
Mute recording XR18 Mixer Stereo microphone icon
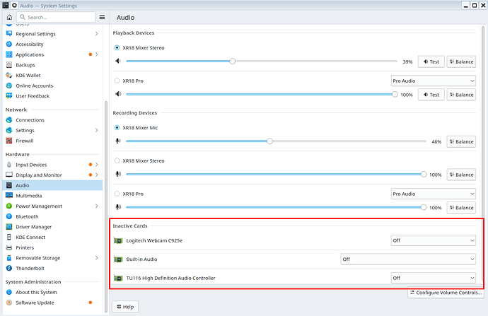tap(118, 174)
